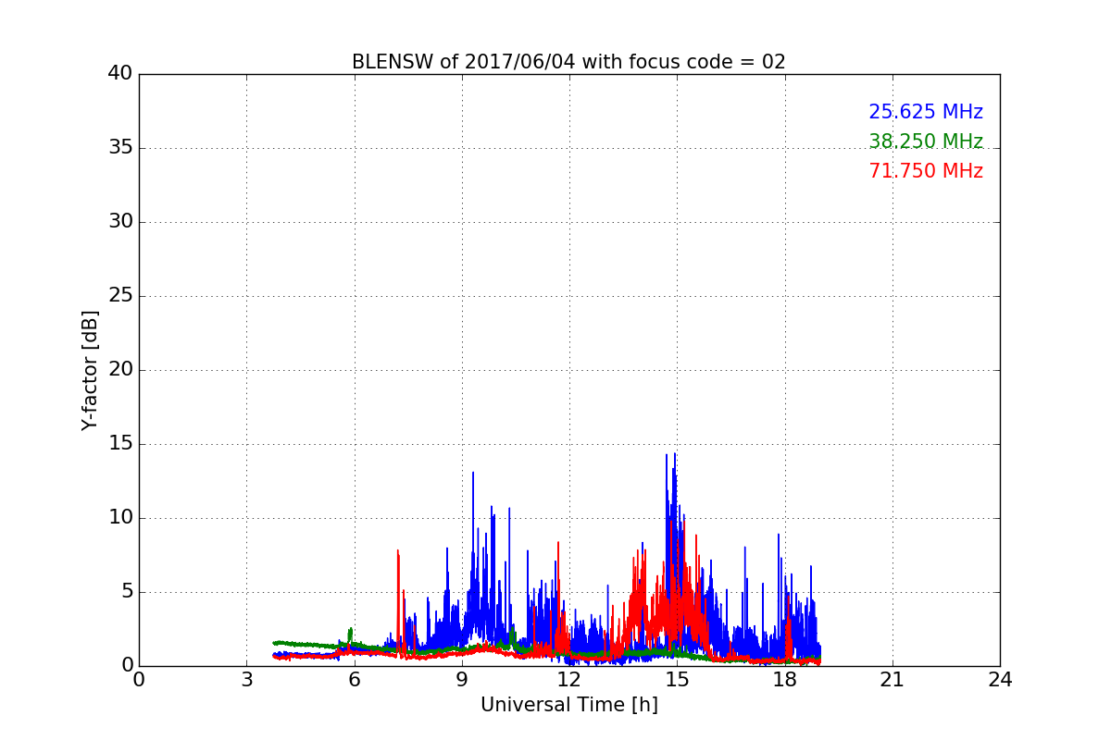Click the x-axis tick label 12
Image resolution: width=1111 pixels, height=740 pixels.
(569, 679)
